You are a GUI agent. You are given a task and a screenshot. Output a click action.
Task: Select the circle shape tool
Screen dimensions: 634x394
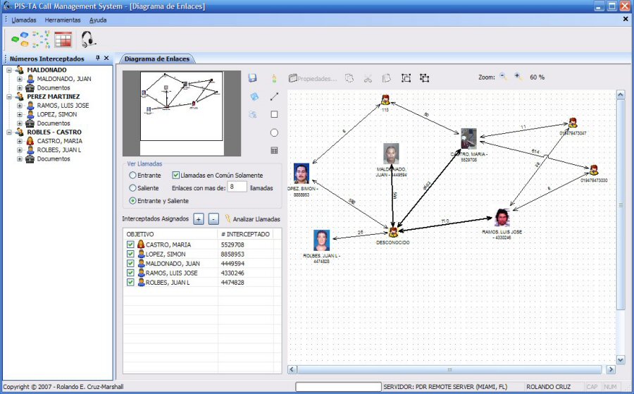pos(274,133)
